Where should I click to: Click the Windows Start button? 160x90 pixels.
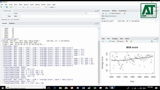[3, 88]
